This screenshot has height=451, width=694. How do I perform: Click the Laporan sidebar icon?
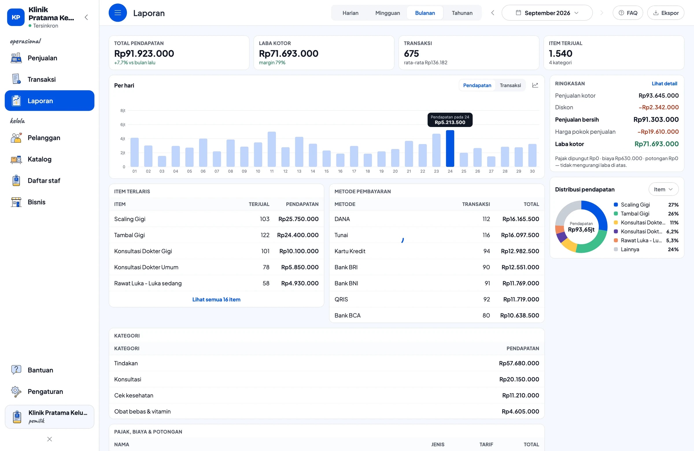point(16,101)
